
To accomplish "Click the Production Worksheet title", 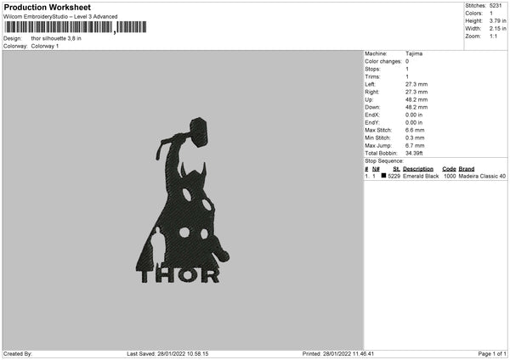I will click(47, 7).
